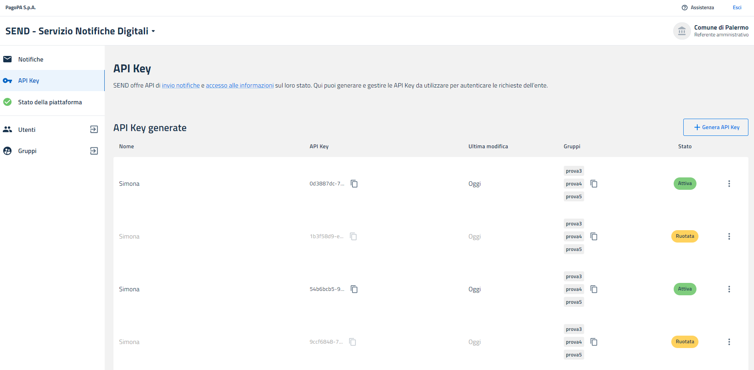This screenshot has width=754, height=370.
Task: Follow the 'invio notifiche' link
Action: click(x=181, y=86)
